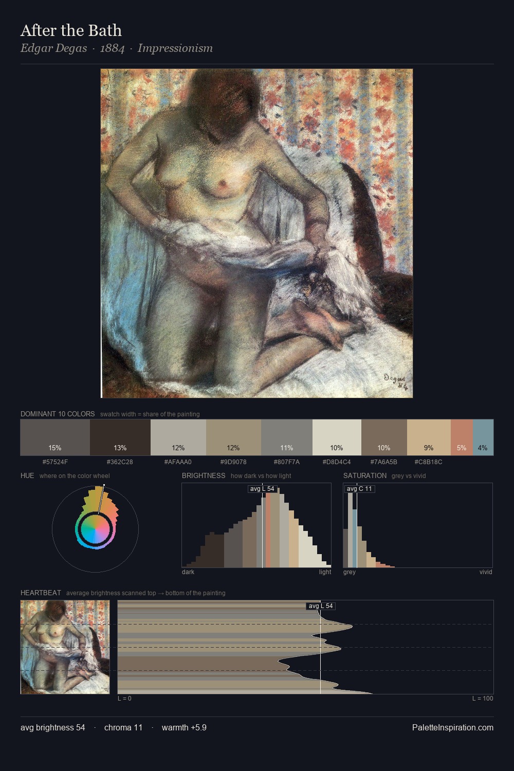Click the DOMINANT 10 COLORS heading
The width and height of the screenshot is (514, 771).
click(58, 414)
